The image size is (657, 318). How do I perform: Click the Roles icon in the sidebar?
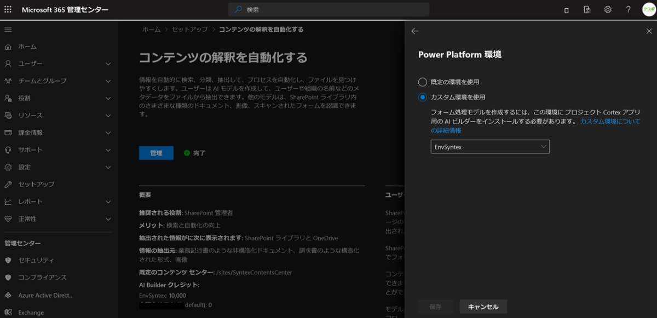[x=8, y=98]
